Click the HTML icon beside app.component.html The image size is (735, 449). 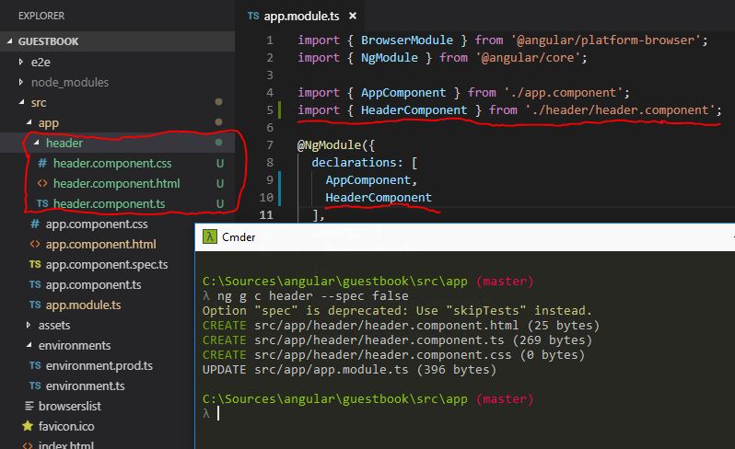35,244
